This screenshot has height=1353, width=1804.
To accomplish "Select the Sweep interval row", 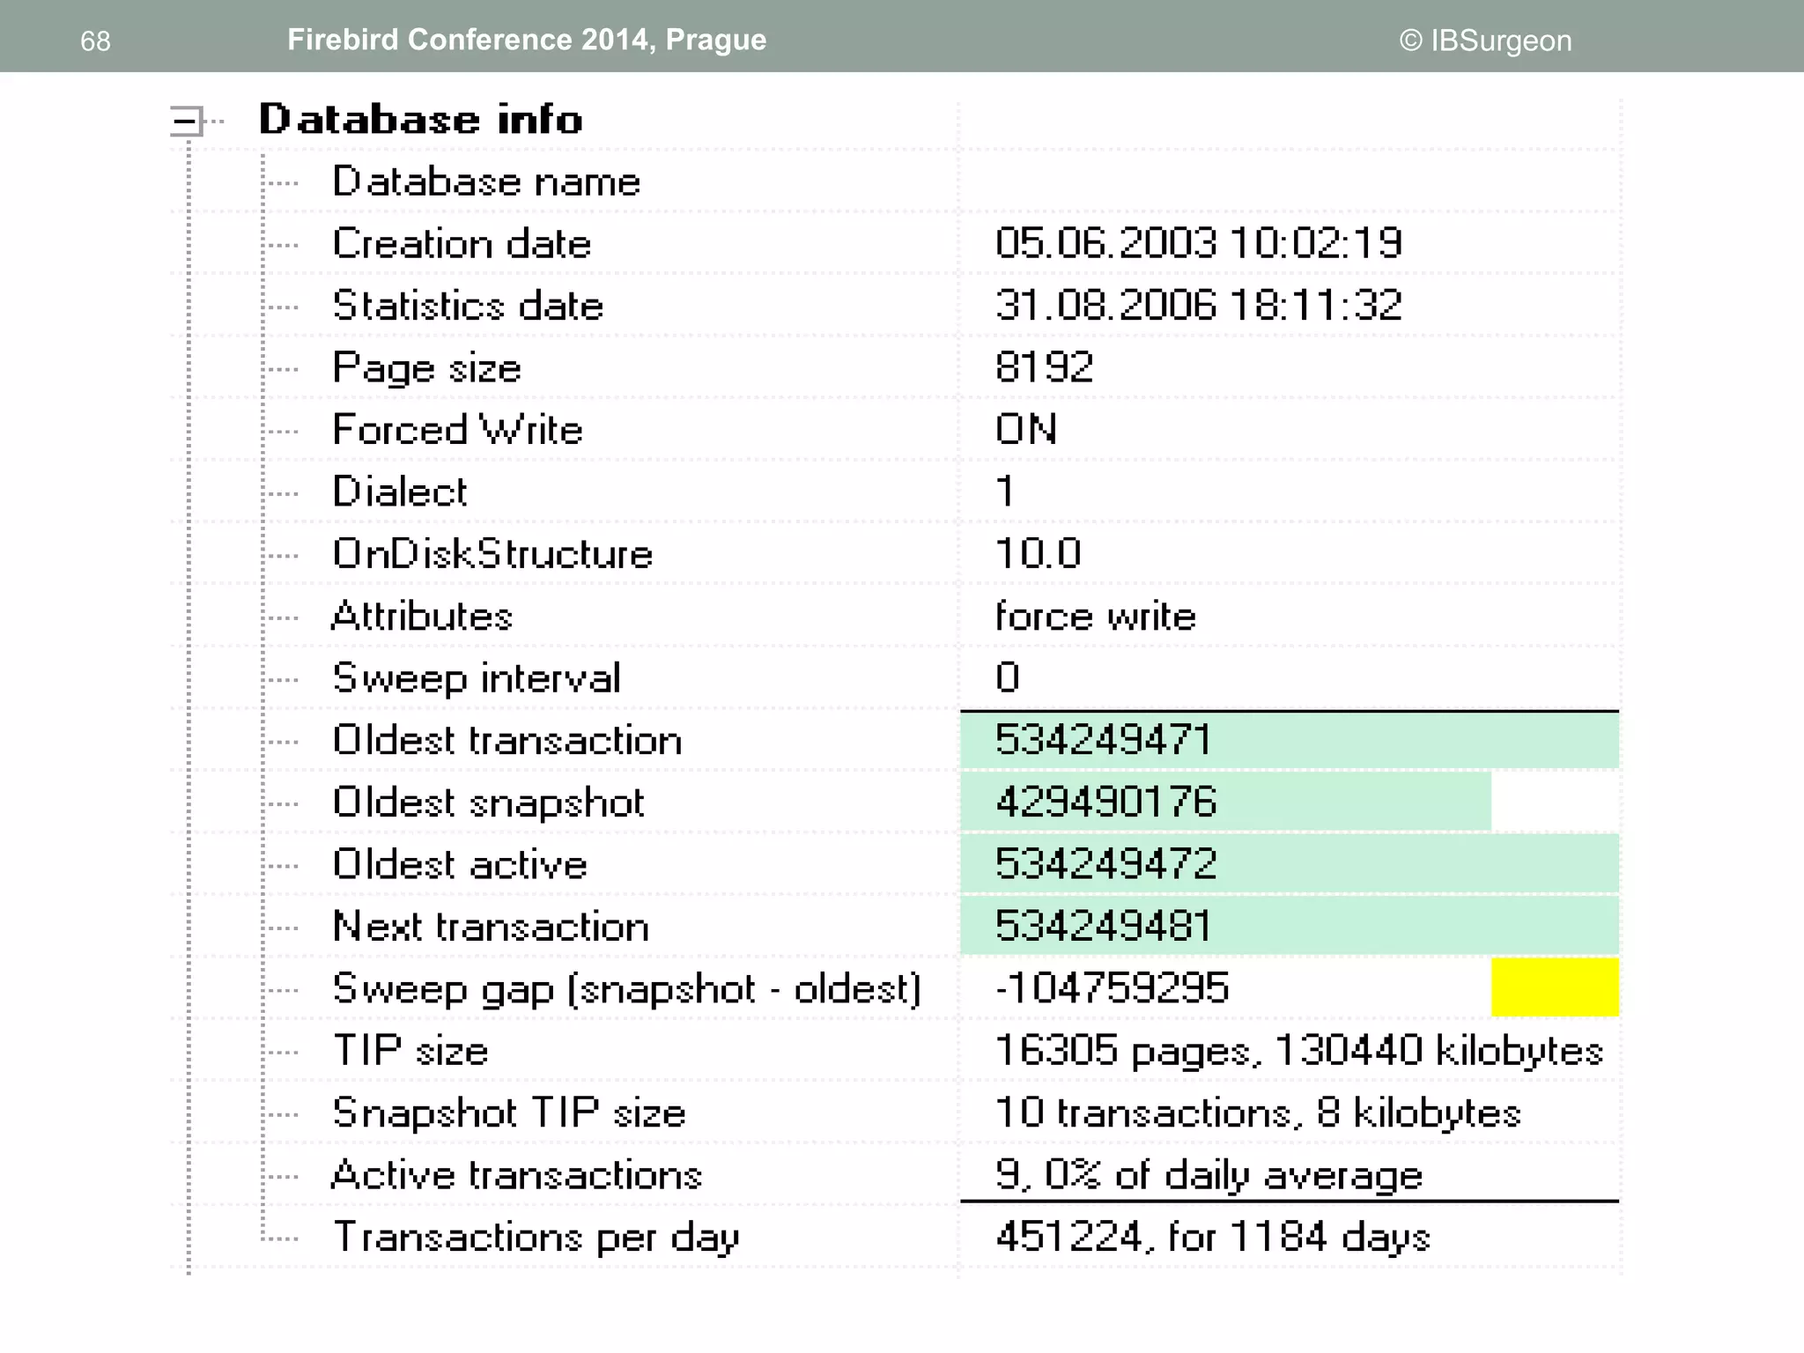I will [x=476, y=678].
